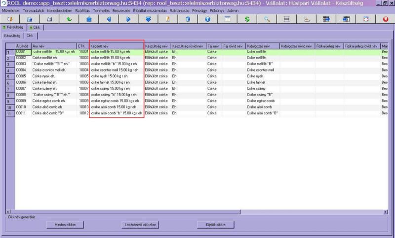Open the Szállítás menu
Screen dimensions: 395x238
82,11
